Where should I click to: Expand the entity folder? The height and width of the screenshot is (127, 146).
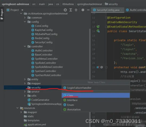click(x=25, y=79)
